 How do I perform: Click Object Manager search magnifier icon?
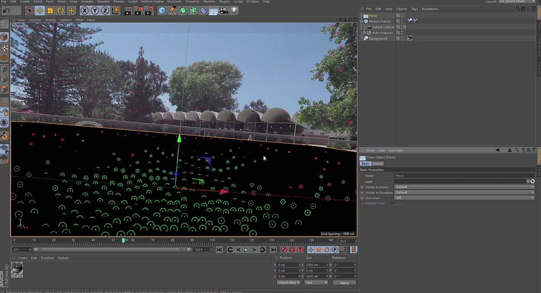tap(518, 9)
